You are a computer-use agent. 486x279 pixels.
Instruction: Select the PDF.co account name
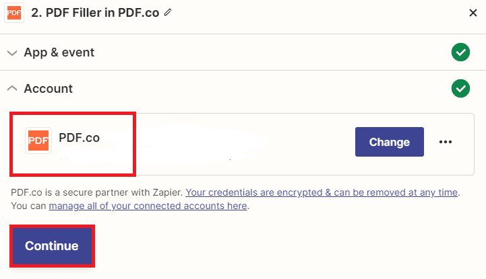coord(79,138)
